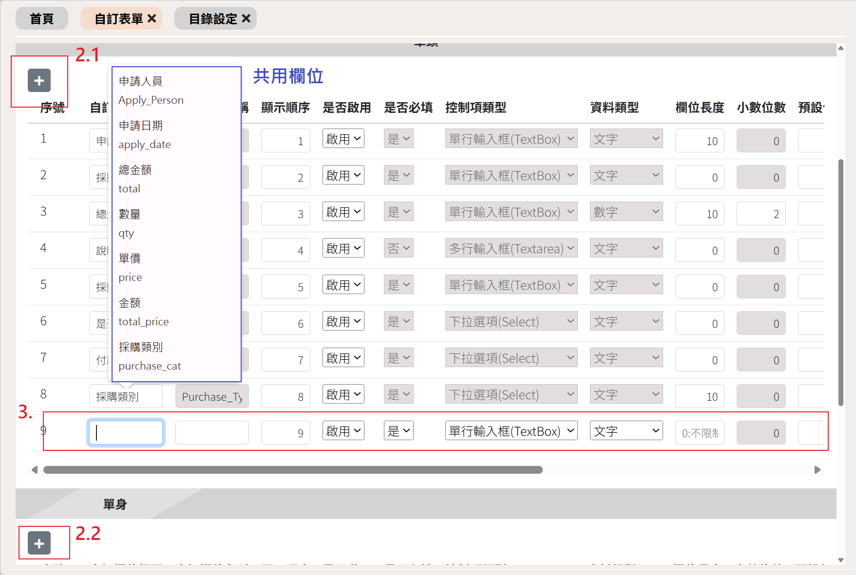
Task: Click the vertical scrollbar up arrow
Action: pyautogui.click(x=840, y=48)
